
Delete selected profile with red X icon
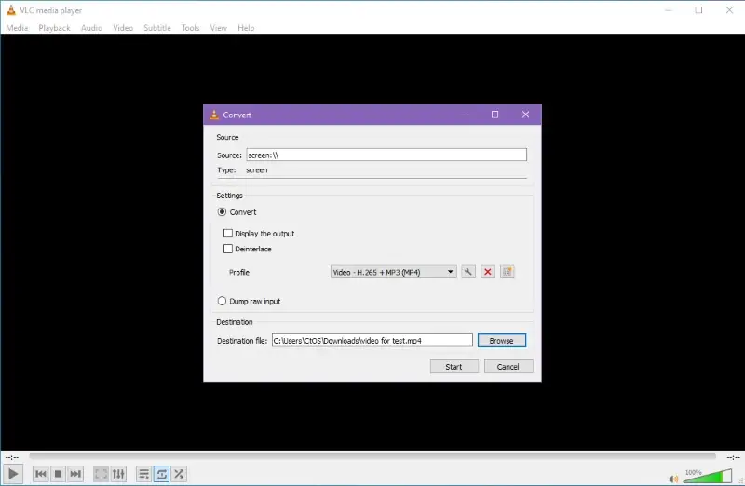click(487, 272)
